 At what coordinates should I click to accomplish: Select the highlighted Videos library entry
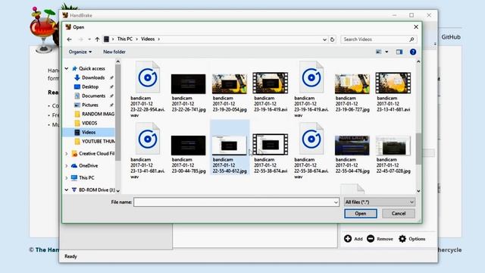point(89,132)
